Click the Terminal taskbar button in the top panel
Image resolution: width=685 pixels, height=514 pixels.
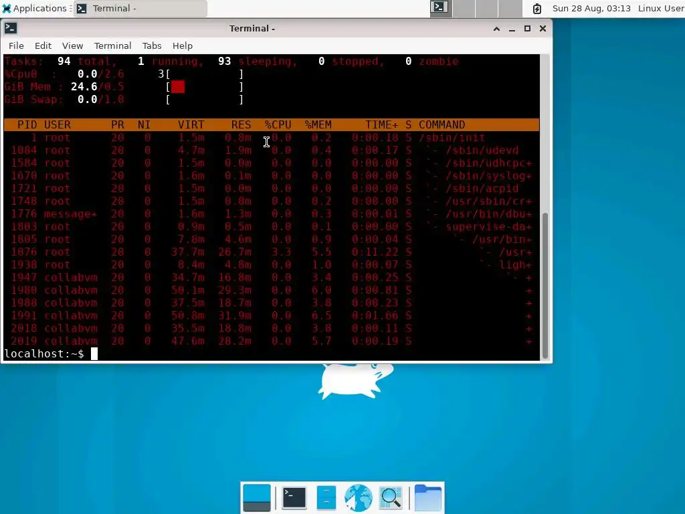(x=140, y=8)
